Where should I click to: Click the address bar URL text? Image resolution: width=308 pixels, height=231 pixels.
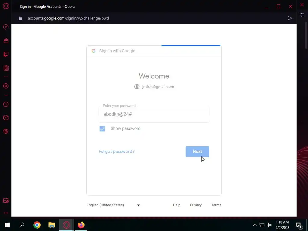[x=68, y=18]
